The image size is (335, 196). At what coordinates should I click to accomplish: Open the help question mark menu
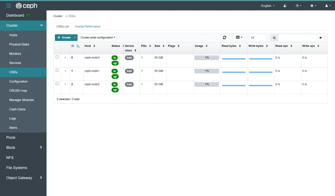[x=298, y=6]
